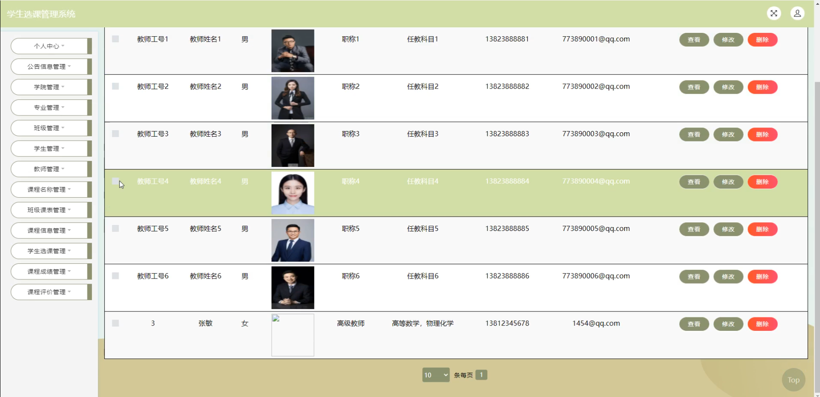Click 查看 for 教师姓名3
The height and width of the screenshot is (397, 820).
coord(694,134)
